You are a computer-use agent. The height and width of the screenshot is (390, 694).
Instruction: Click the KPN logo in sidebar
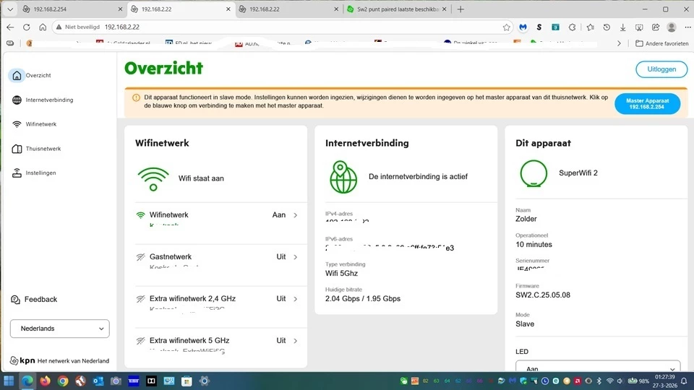point(22,361)
